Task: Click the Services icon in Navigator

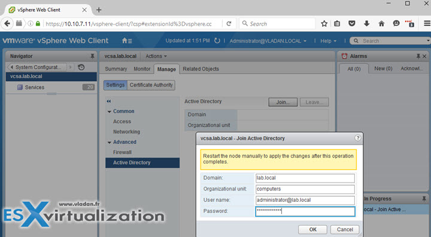Action: (20, 87)
